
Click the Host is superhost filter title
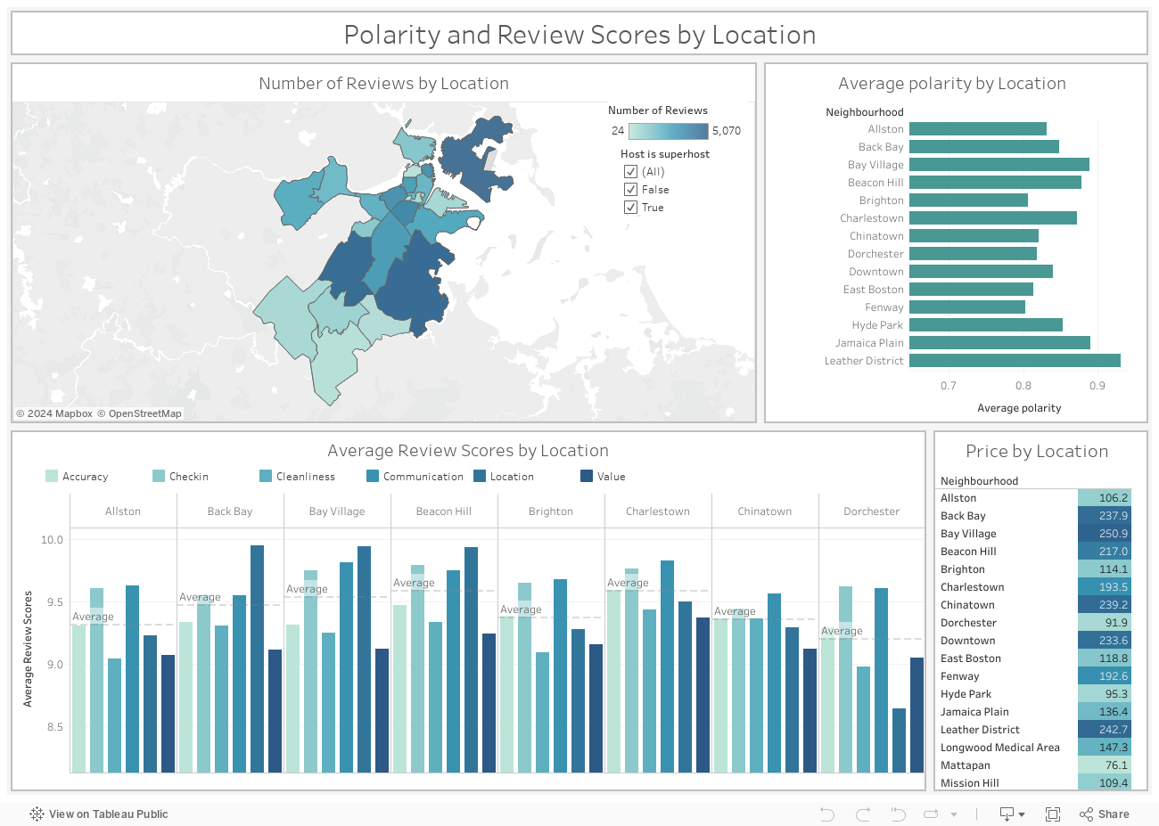pyautogui.click(x=665, y=154)
